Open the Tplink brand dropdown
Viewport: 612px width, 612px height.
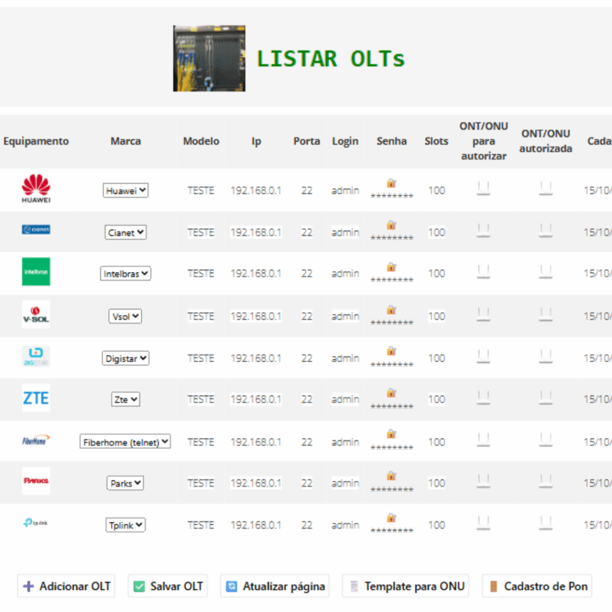[x=126, y=525]
